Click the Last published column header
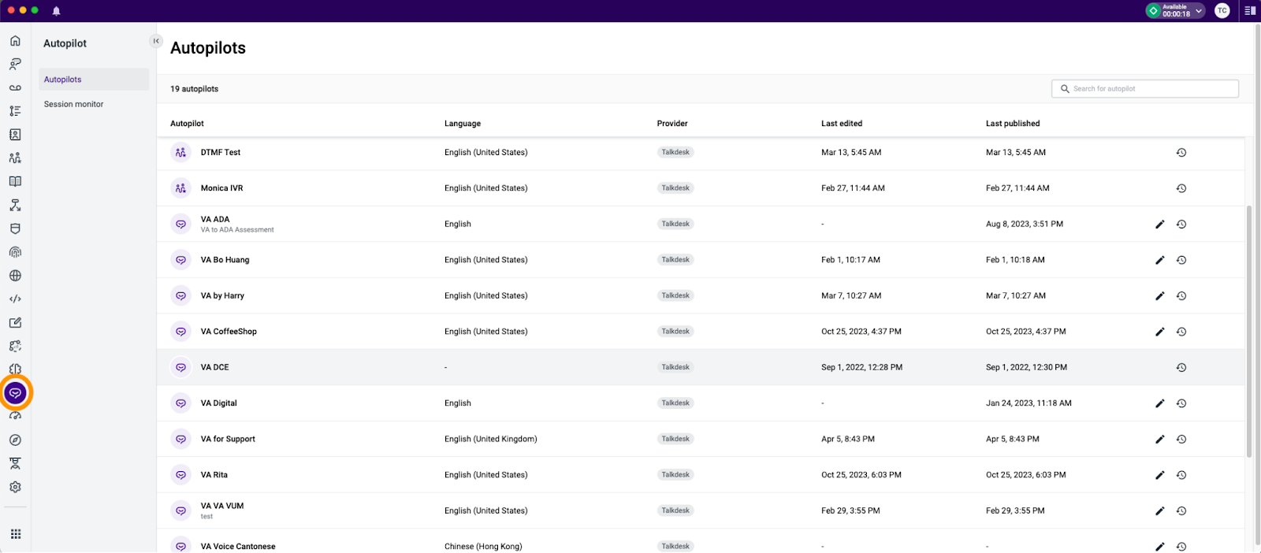The image size is (1261, 553). click(x=1013, y=124)
